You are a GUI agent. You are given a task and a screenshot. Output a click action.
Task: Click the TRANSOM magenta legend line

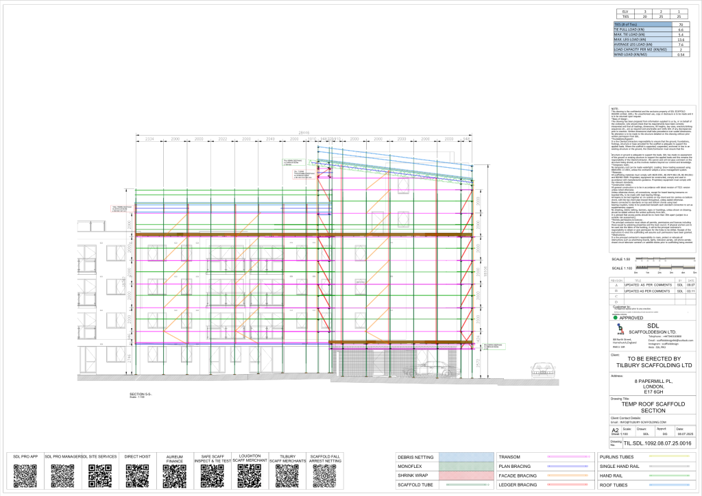tap(568, 457)
